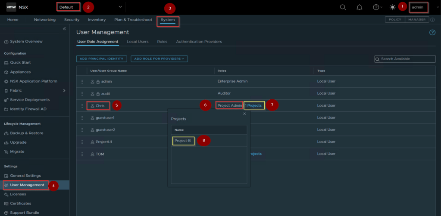The image size is (441, 216).
Task: Open Add Role for Providers dropdown
Action: (x=159, y=59)
